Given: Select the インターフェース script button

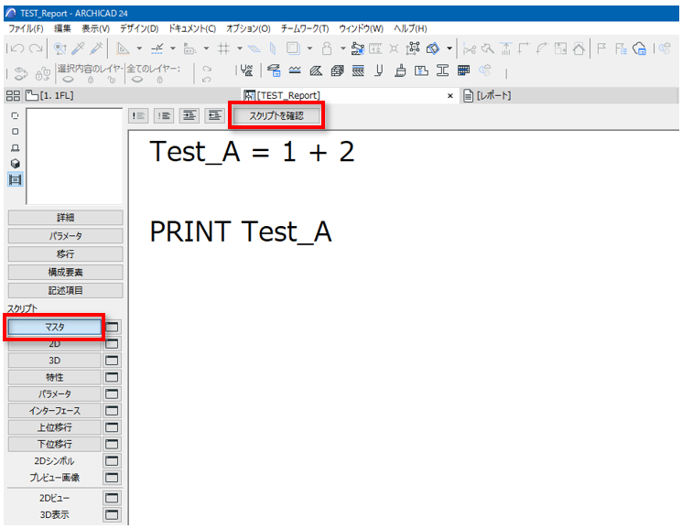Looking at the screenshot, I should pos(54,411).
